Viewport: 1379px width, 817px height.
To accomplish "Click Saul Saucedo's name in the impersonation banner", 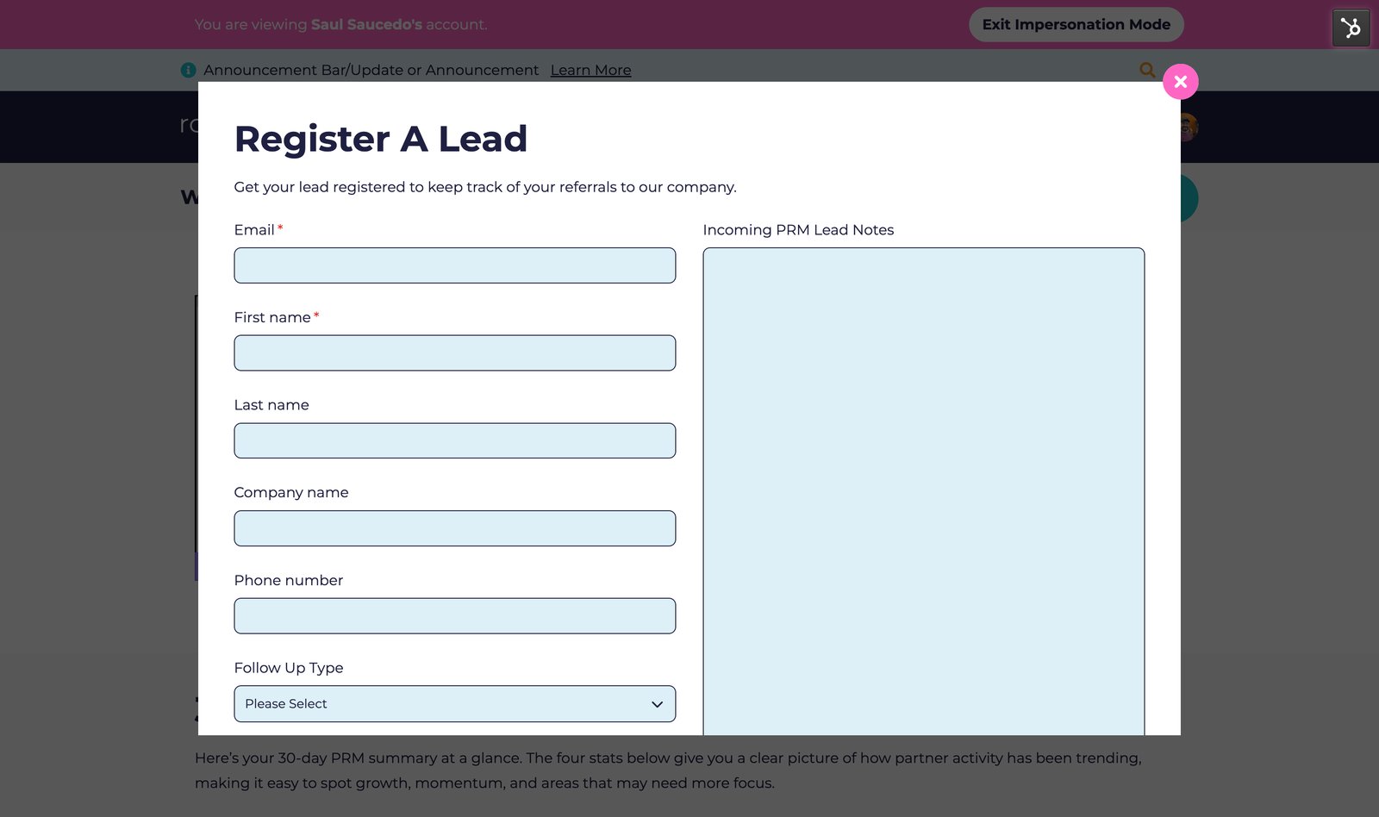I will point(366,24).
